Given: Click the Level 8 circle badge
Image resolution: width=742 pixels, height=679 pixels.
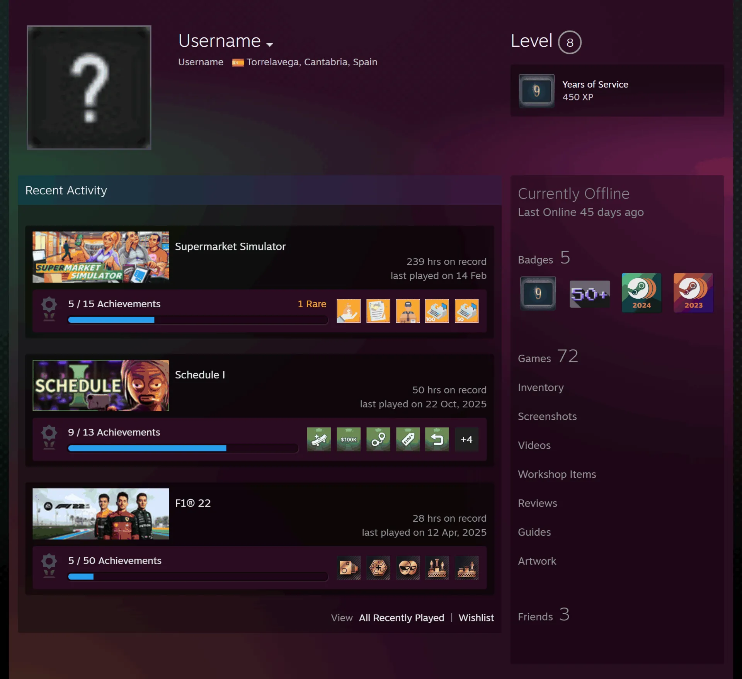Looking at the screenshot, I should (x=570, y=42).
